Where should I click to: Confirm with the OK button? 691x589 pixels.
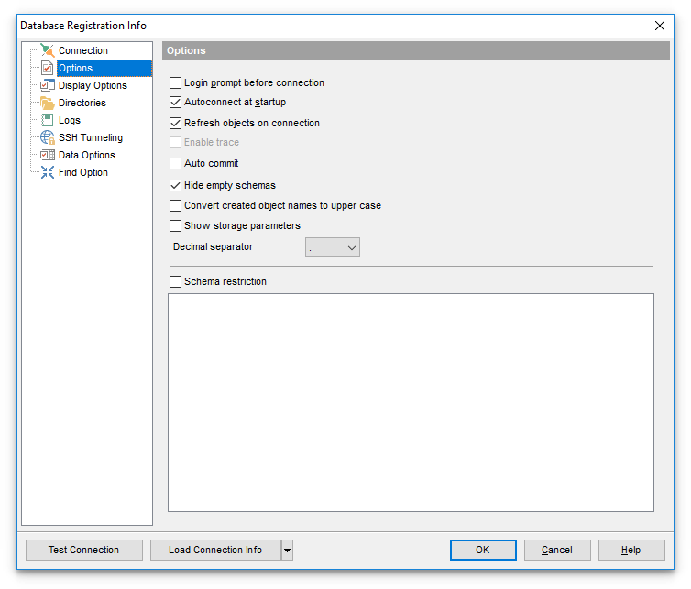click(x=483, y=551)
